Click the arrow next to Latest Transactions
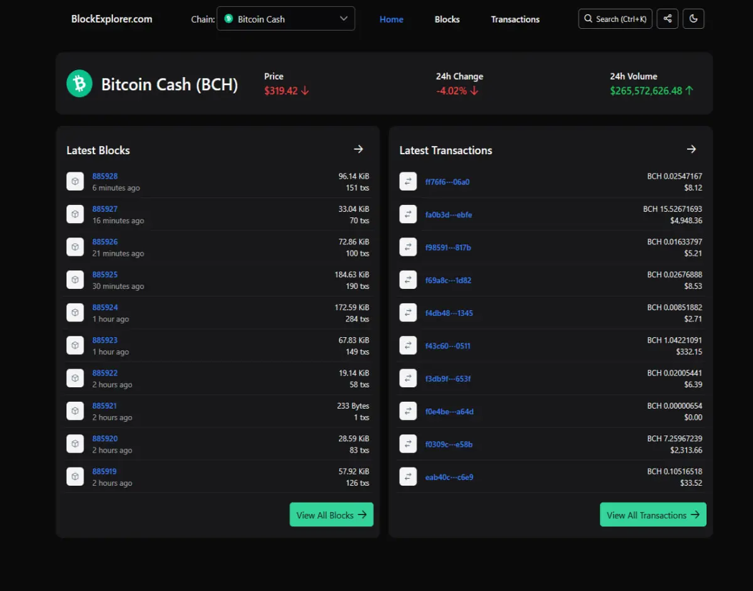Viewport: 753px width, 591px height. [x=692, y=149]
